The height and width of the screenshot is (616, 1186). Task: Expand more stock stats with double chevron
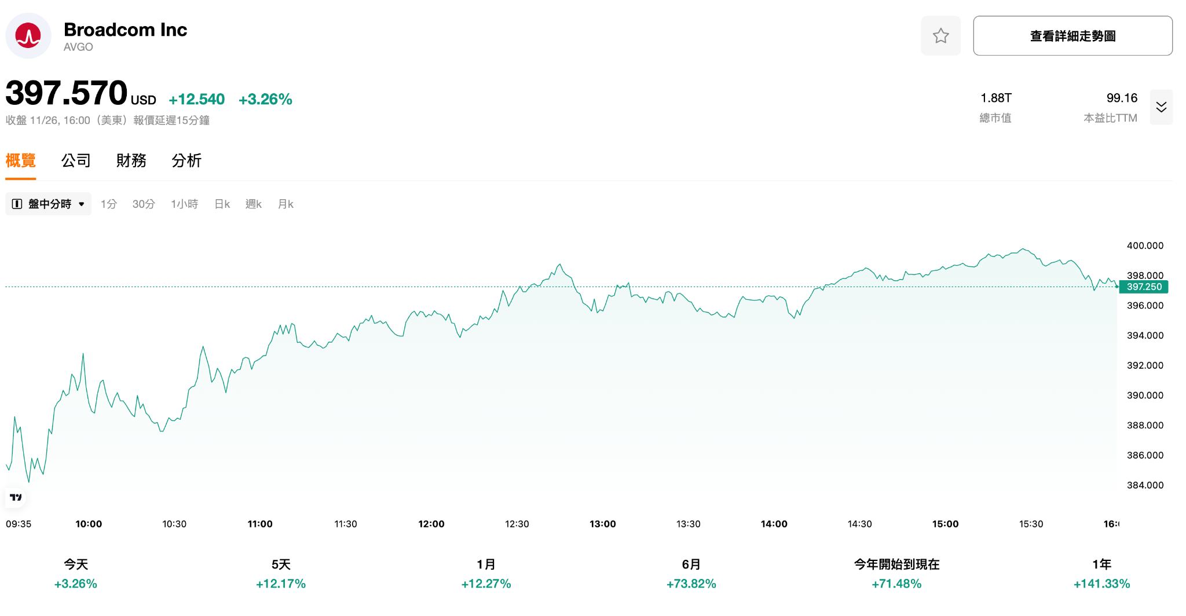[x=1161, y=107]
